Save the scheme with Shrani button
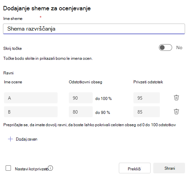This screenshot has width=190, height=178. (x=169, y=168)
